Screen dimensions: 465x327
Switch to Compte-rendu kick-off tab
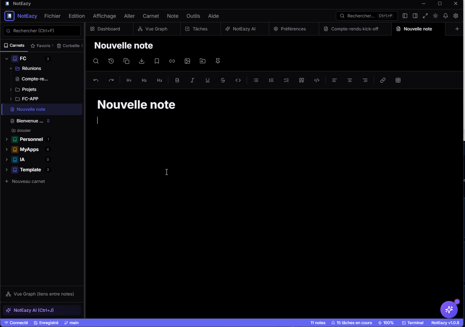(x=355, y=29)
